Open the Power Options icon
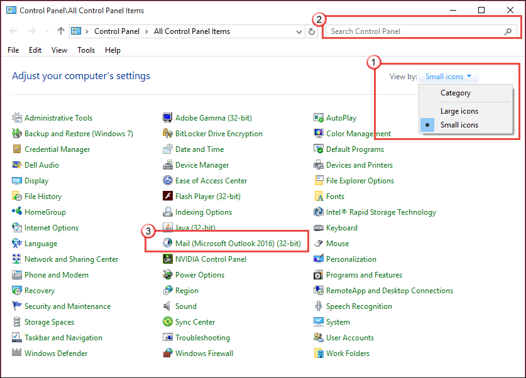The image size is (526, 378). pos(168,275)
